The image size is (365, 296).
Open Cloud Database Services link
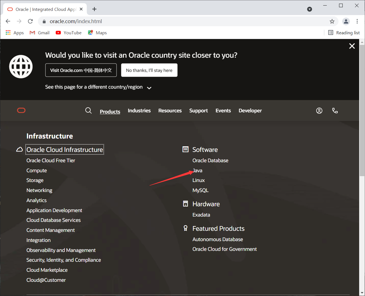pos(54,220)
